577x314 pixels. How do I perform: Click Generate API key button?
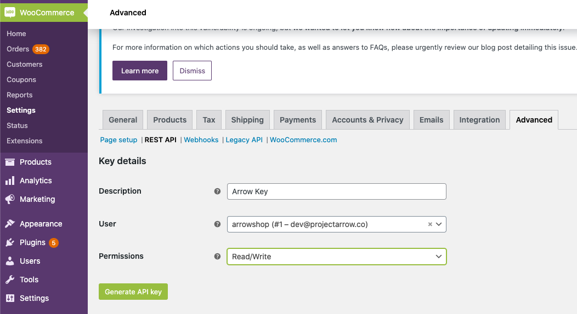point(133,292)
